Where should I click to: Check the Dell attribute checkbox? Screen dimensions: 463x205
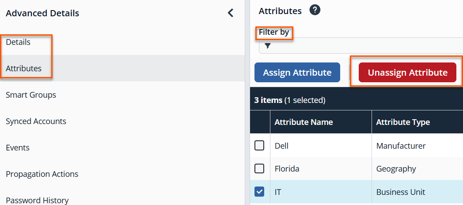coord(259,146)
